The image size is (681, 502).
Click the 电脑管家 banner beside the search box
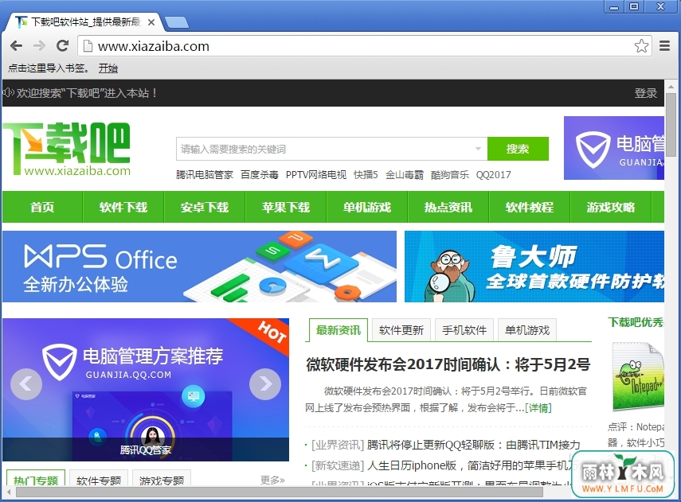point(613,148)
